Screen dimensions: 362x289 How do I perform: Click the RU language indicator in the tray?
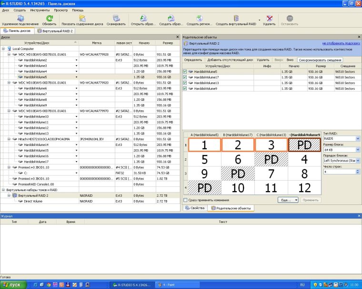(302, 285)
